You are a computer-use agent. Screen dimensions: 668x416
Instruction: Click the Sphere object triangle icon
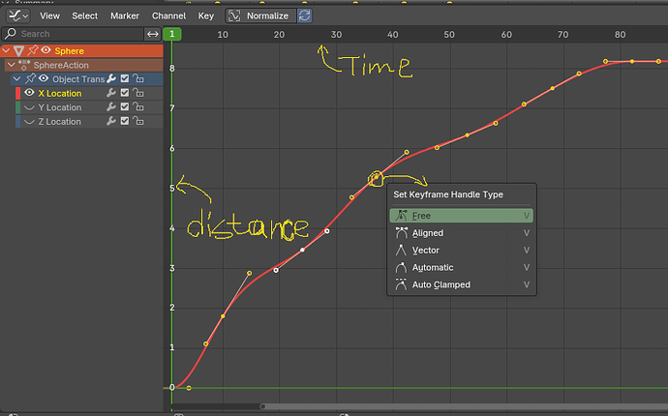click(18, 51)
